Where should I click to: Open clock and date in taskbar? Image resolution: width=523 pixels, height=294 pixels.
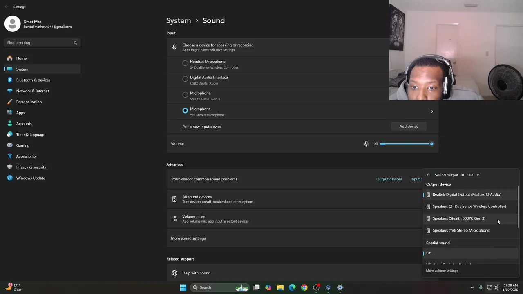coord(511,287)
